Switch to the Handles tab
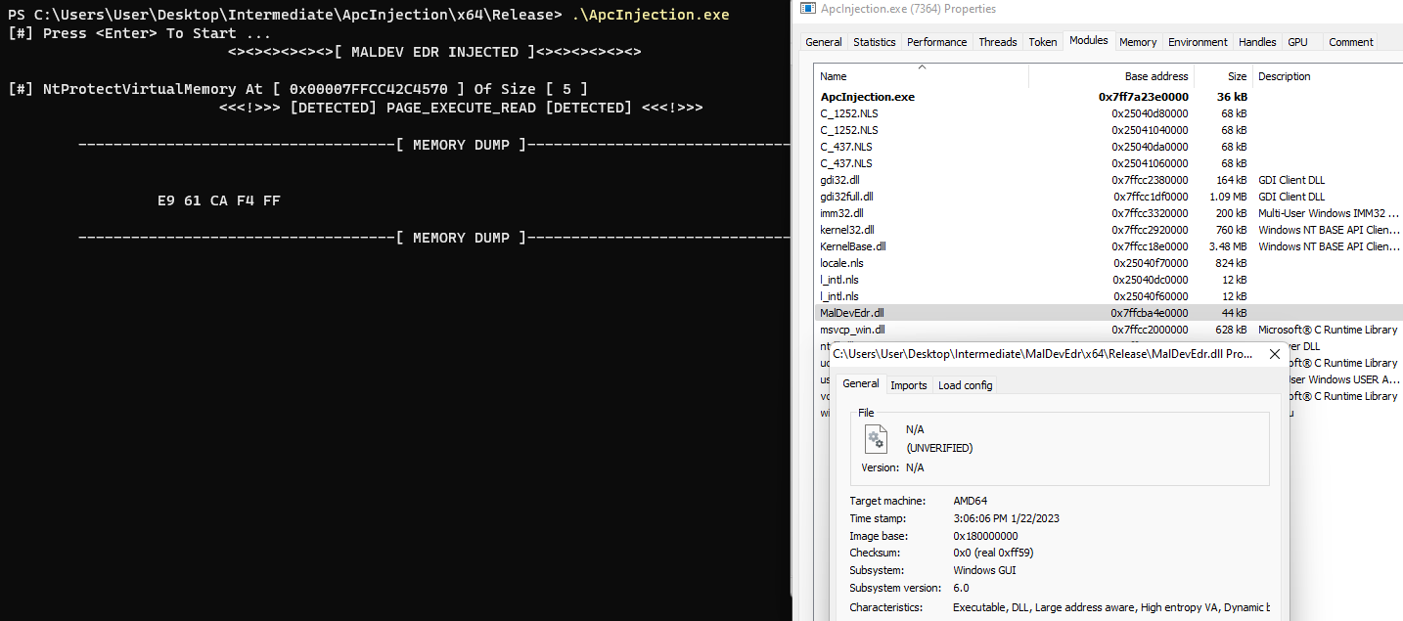This screenshot has width=1403, height=621. tap(1256, 42)
